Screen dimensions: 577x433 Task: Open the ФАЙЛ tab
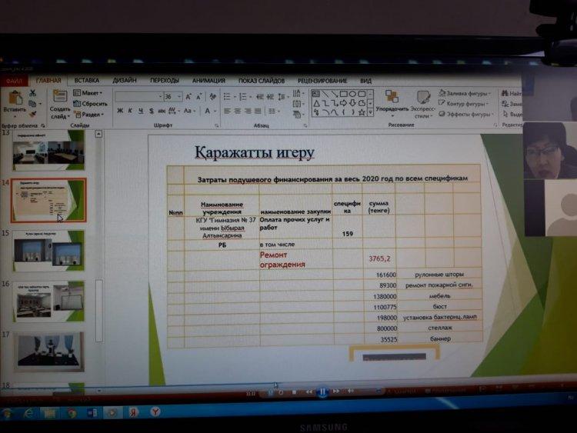click(13, 81)
